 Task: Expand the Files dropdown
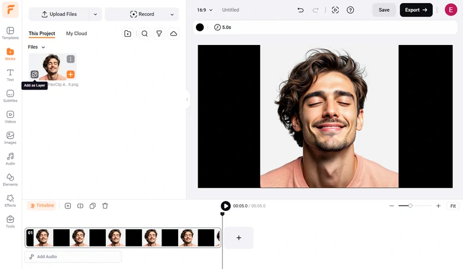[36, 47]
